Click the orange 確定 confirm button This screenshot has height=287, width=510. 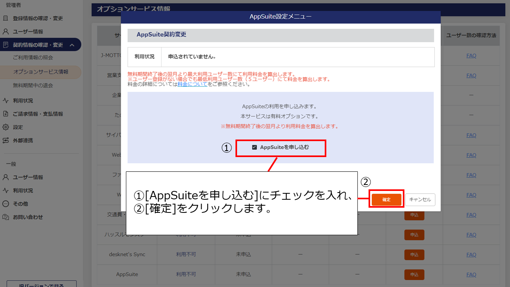pos(386,199)
